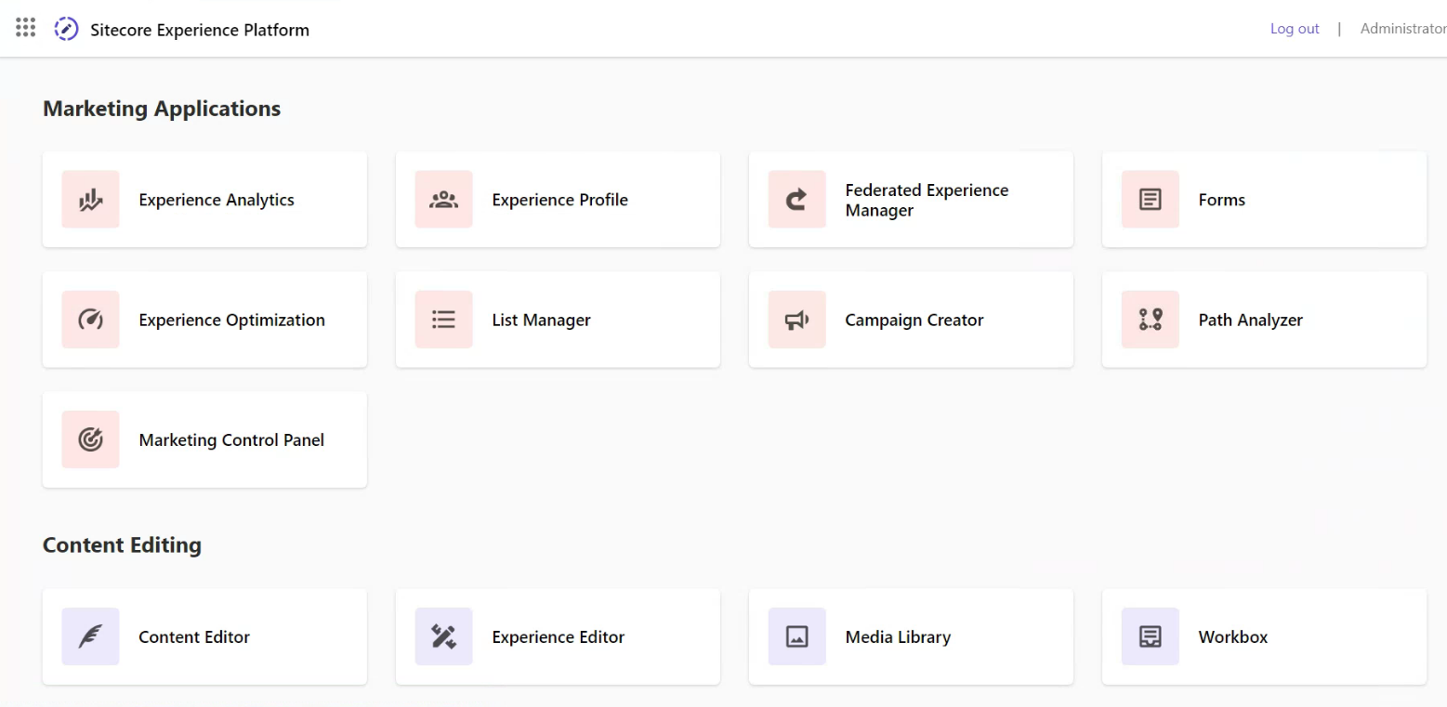Open Experience Profile label
The width and height of the screenshot is (1447, 707).
tap(559, 200)
